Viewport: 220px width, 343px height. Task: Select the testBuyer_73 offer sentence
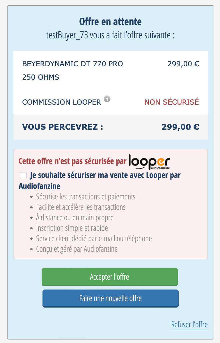point(110,35)
